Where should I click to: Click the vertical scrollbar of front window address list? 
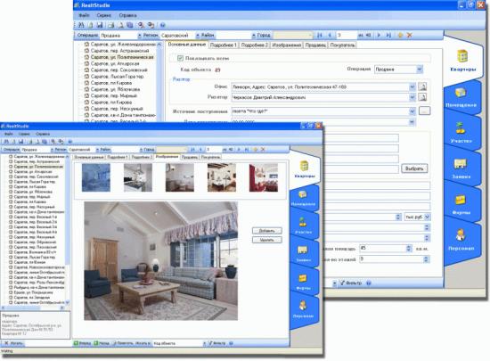[67, 230]
